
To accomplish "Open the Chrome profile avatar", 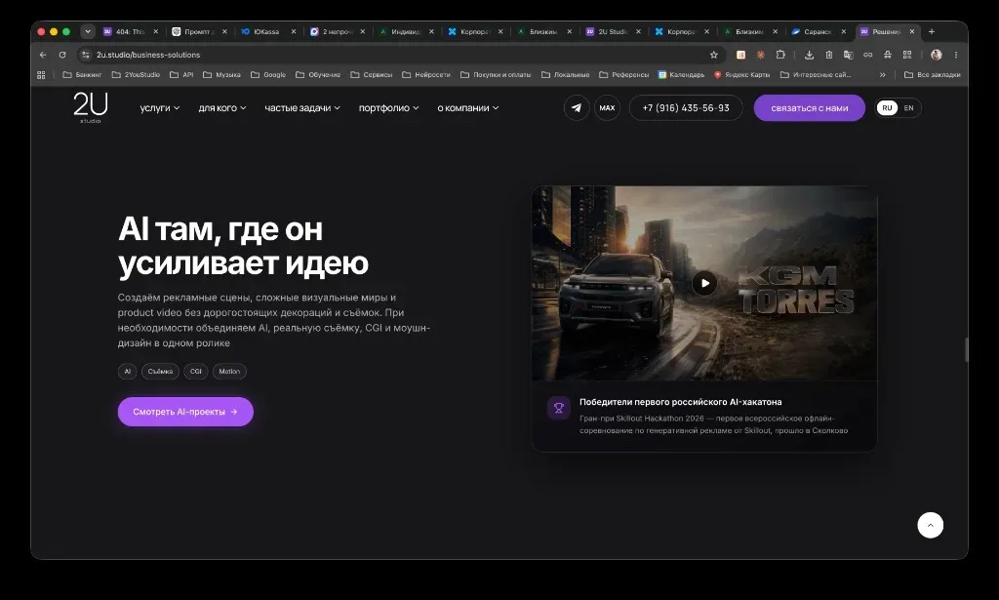I will [x=936, y=55].
